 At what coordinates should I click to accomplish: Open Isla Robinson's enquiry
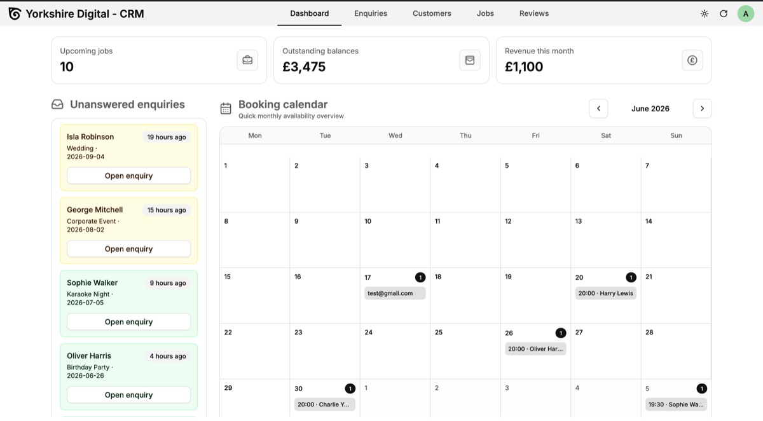[x=128, y=176]
